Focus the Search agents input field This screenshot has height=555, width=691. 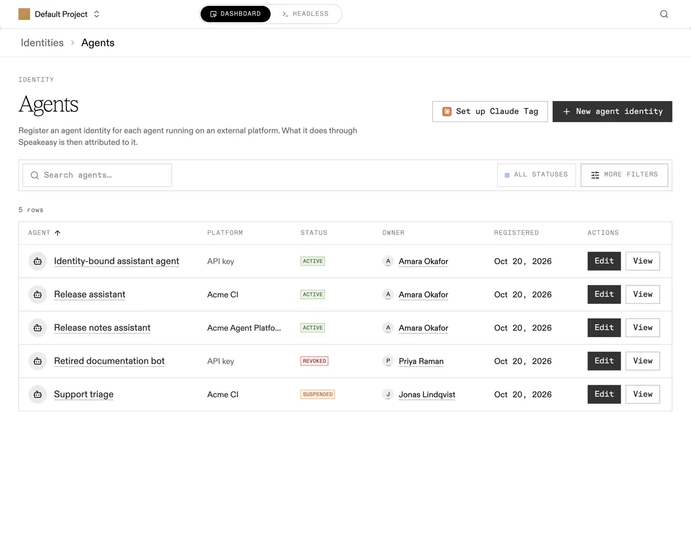point(97,175)
